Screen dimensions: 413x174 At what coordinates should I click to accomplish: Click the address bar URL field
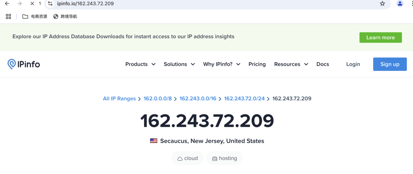216,4
